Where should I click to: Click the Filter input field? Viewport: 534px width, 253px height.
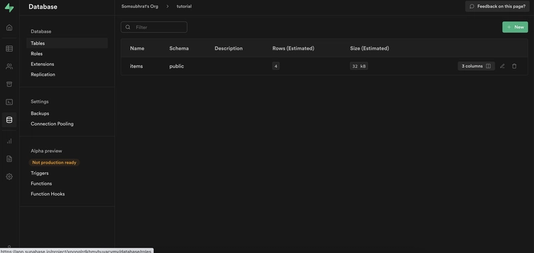(x=154, y=27)
